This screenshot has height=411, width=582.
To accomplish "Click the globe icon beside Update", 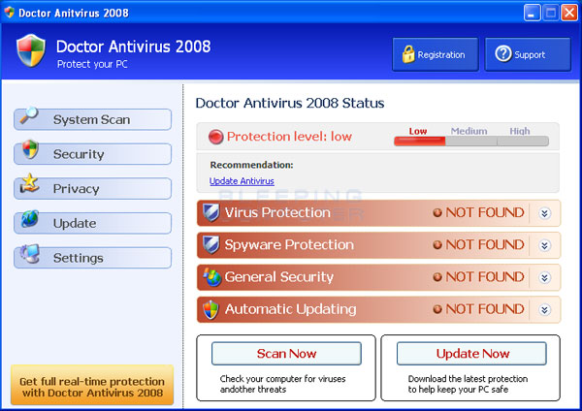I will pos(30,220).
